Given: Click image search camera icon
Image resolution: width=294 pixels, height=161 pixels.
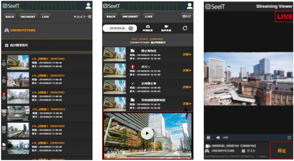Looking at the screenshot, I should [x=148, y=27].
